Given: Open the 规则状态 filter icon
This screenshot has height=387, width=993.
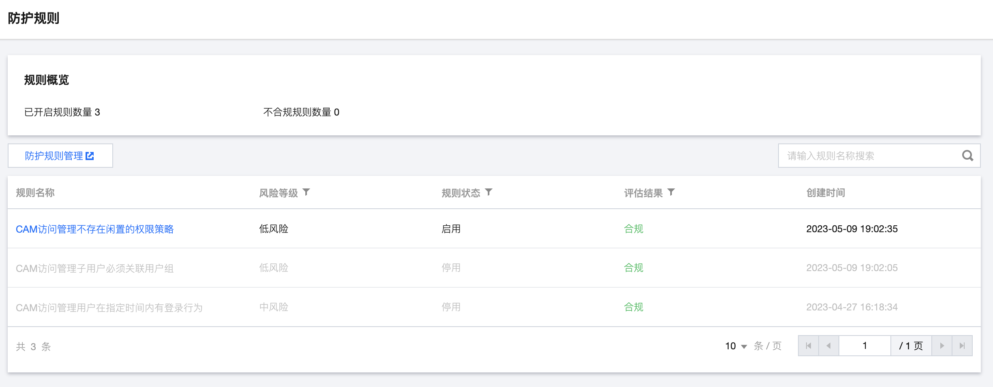Looking at the screenshot, I should pos(489,192).
